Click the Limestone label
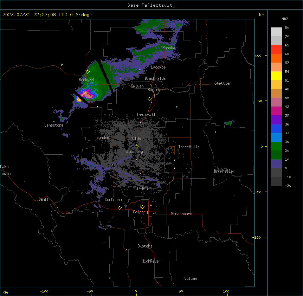 point(54,125)
